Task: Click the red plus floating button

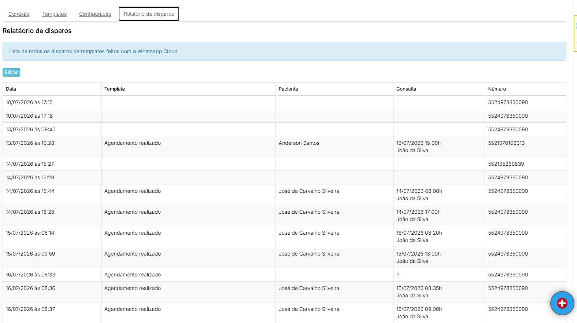Action: (562, 303)
